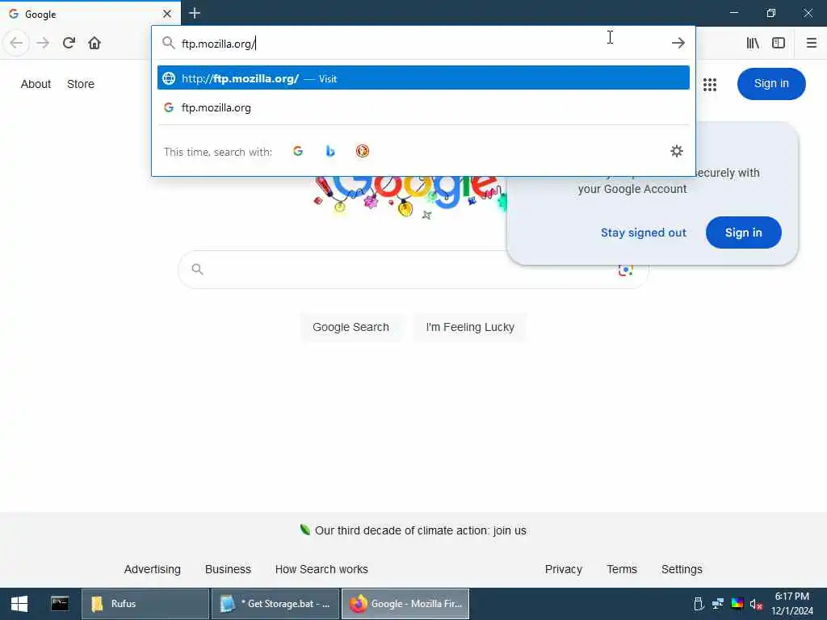Click the safely remove hardware USB icon
The height and width of the screenshot is (620, 827).
(x=699, y=604)
